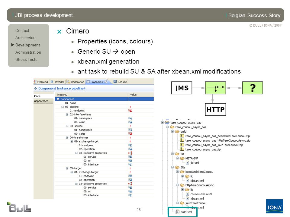The image size is (290, 217).
Task: Close the Properties tab with its X
Action: click(106, 82)
